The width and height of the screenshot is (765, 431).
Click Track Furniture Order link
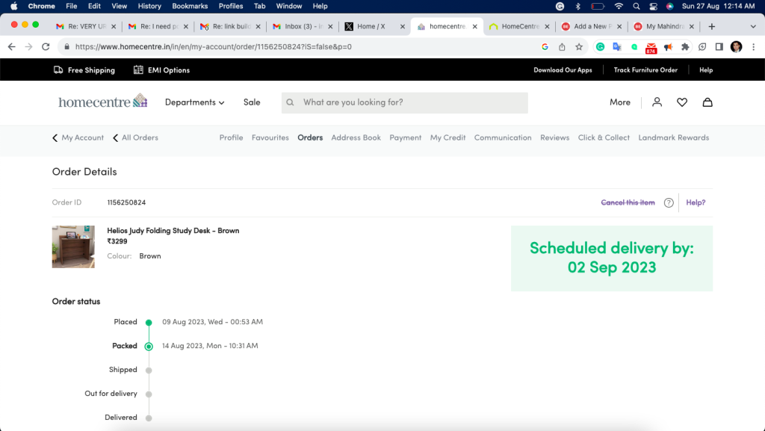(x=645, y=69)
